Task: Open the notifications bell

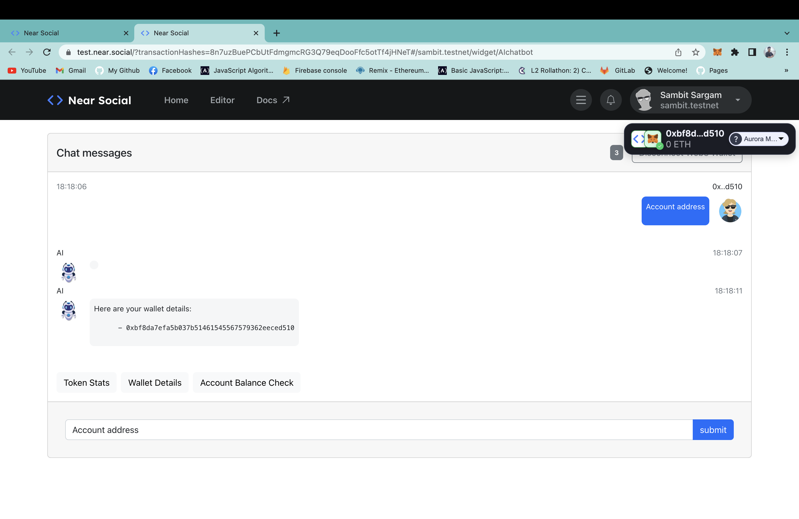Action: tap(611, 100)
